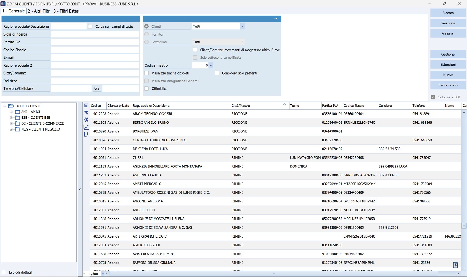Switch to the 2 - Altri Filtri tab
The image size is (467, 277).
39,11
